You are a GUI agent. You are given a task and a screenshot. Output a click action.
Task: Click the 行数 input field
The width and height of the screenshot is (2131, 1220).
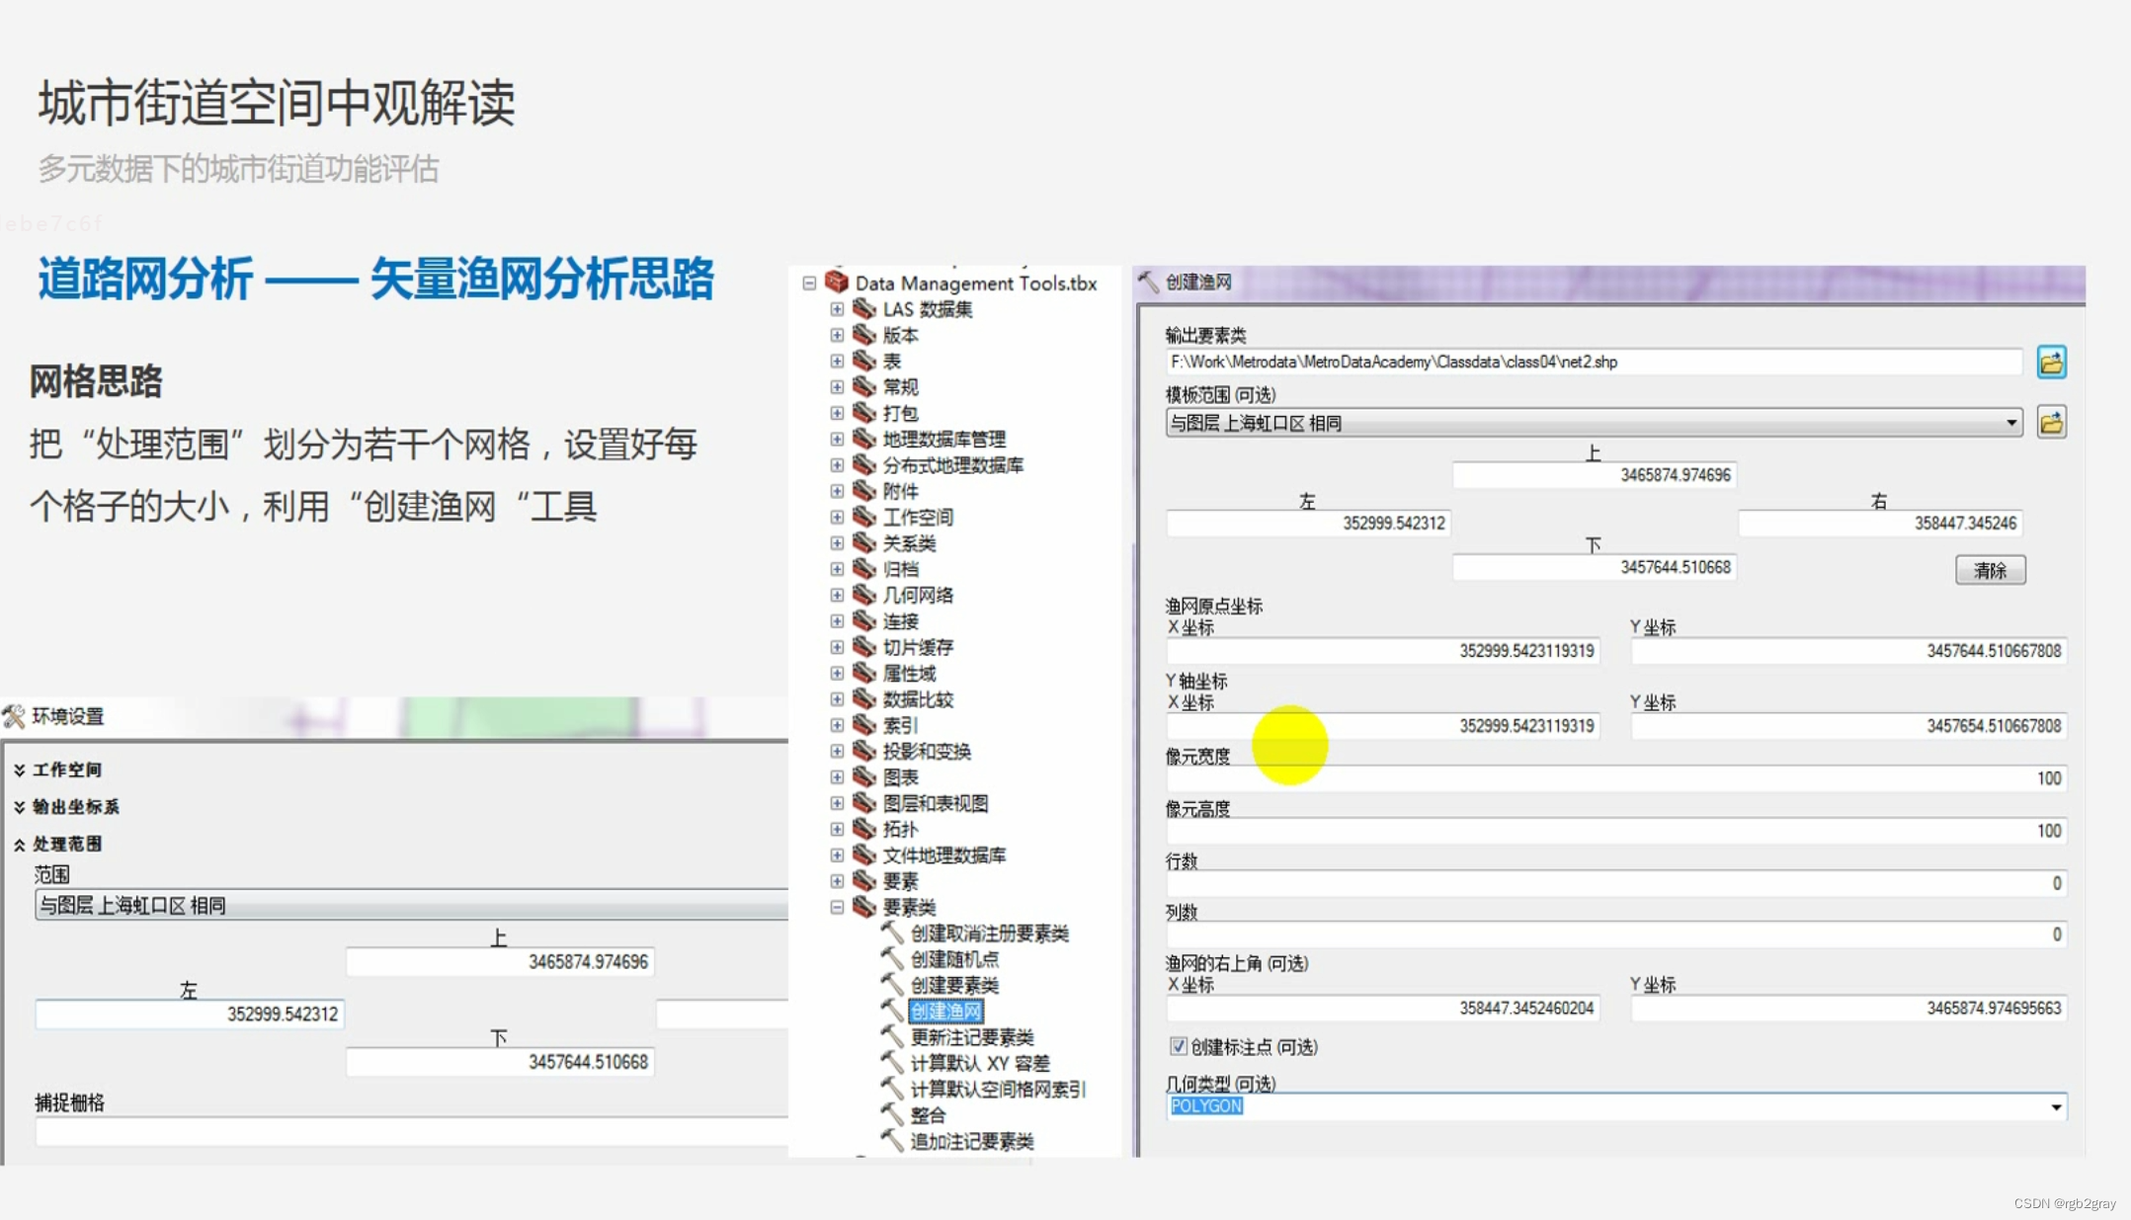pyautogui.click(x=1615, y=883)
